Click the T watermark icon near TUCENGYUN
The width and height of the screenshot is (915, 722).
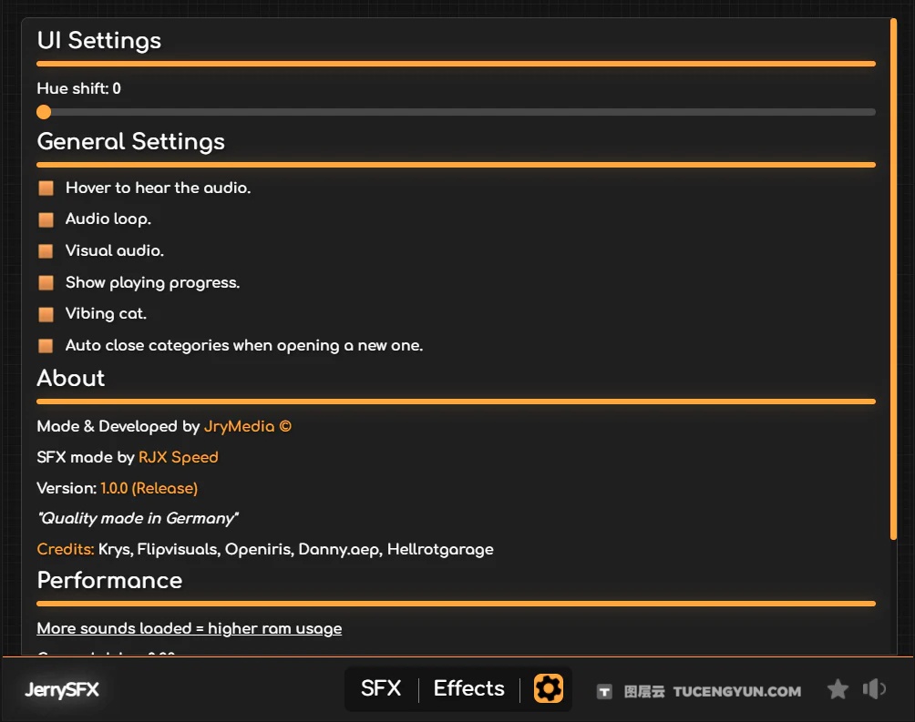click(x=604, y=692)
